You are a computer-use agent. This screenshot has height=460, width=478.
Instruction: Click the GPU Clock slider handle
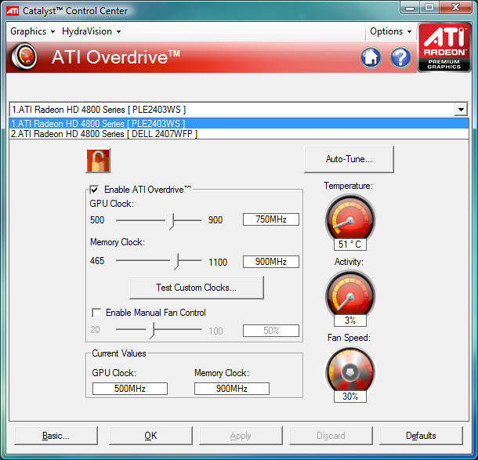coord(170,221)
